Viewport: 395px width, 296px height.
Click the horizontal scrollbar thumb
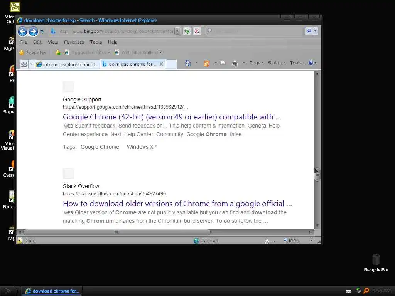point(116,232)
